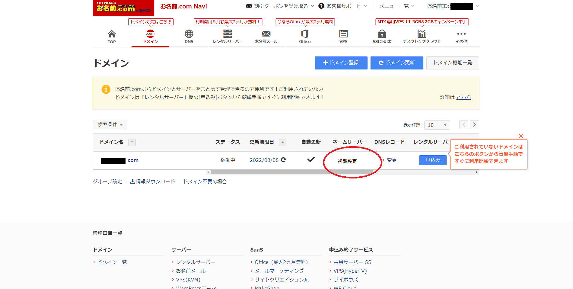The height and width of the screenshot is (289, 573).
Task: Click the 2022/03/08 renewal date
Action: 264,160
